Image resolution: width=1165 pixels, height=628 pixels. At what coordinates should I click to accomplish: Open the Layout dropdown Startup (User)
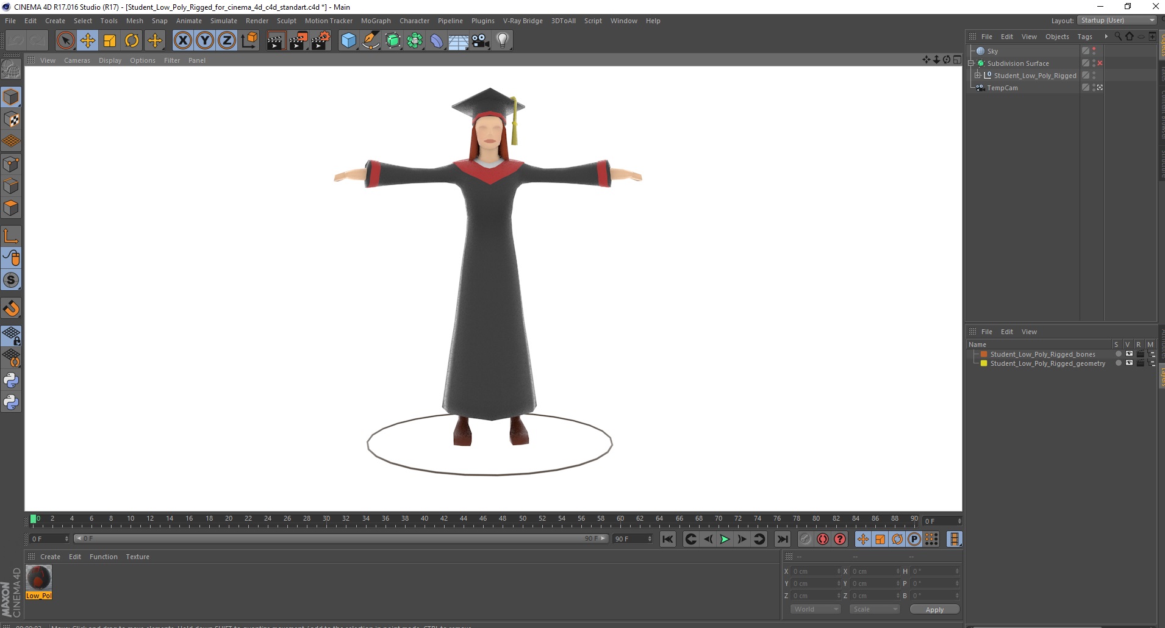pyautogui.click(x=1117, y=20)
